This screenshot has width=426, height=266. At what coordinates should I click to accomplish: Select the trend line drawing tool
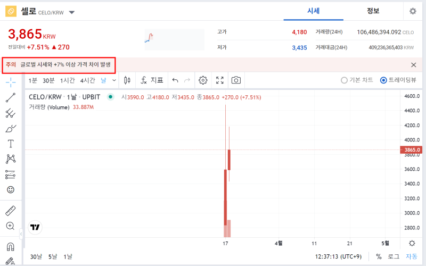point(11,97)
